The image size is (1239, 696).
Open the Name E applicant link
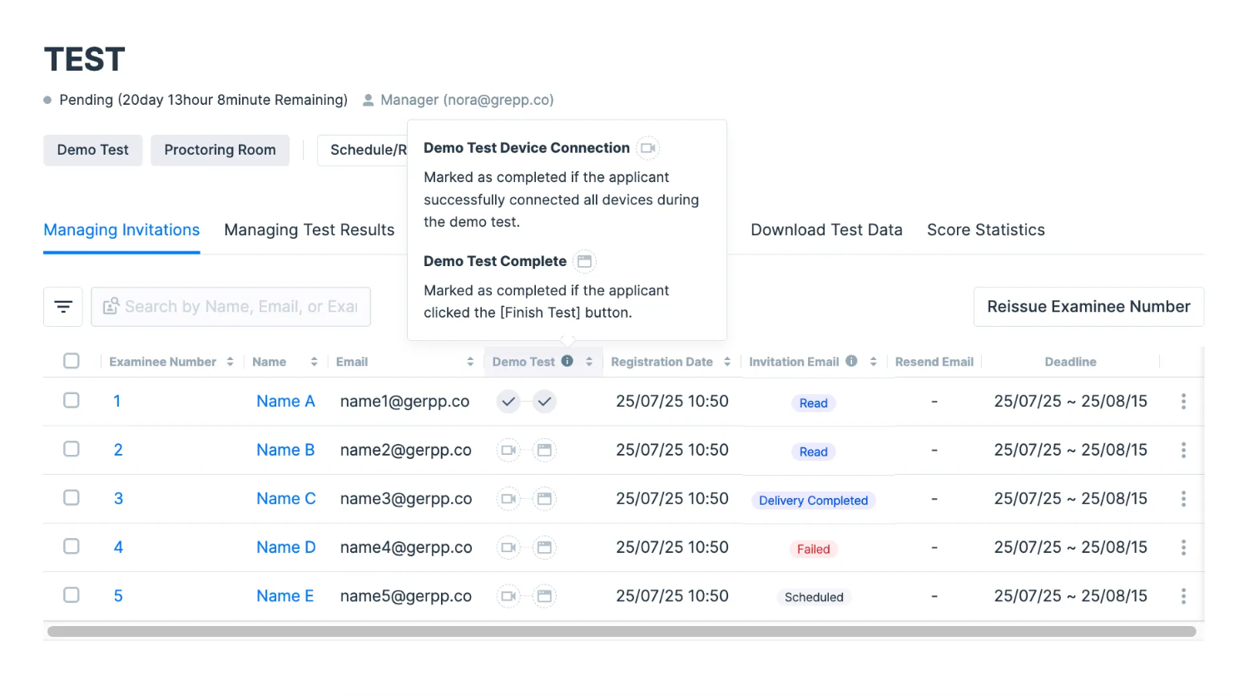click(285, 596)
